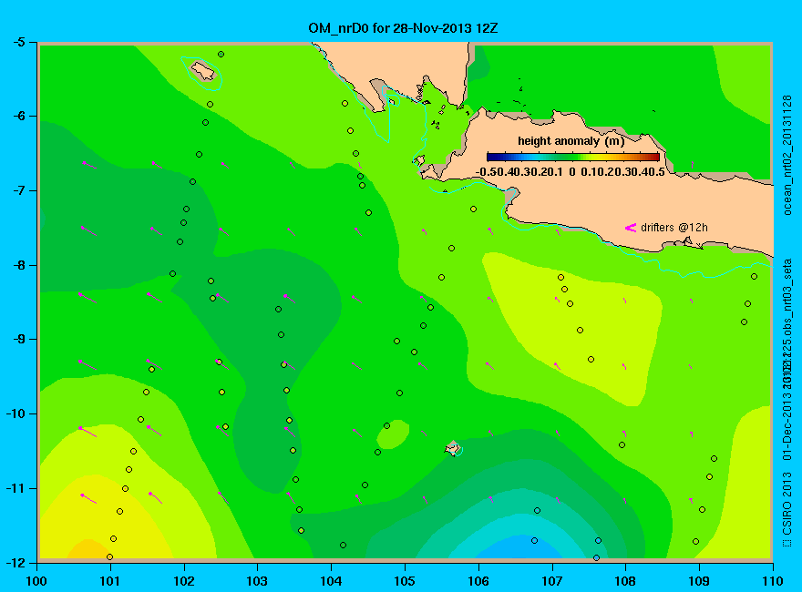Click the -7 latitude tick label
Viewport: 802px width, 592px height.
click(17, 190)
